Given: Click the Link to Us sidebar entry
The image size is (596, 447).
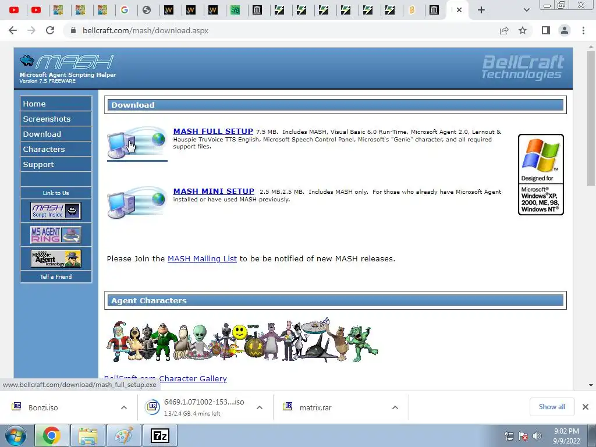Looking at the screenshot, I should (x=56, y=193).
